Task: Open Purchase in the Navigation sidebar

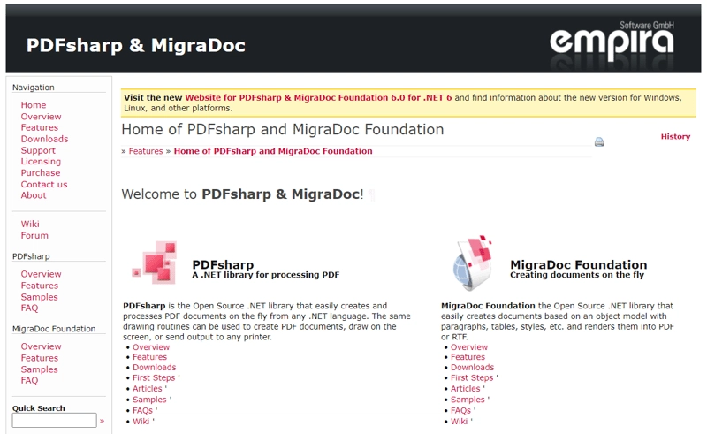Action: (x=40, y=172)
